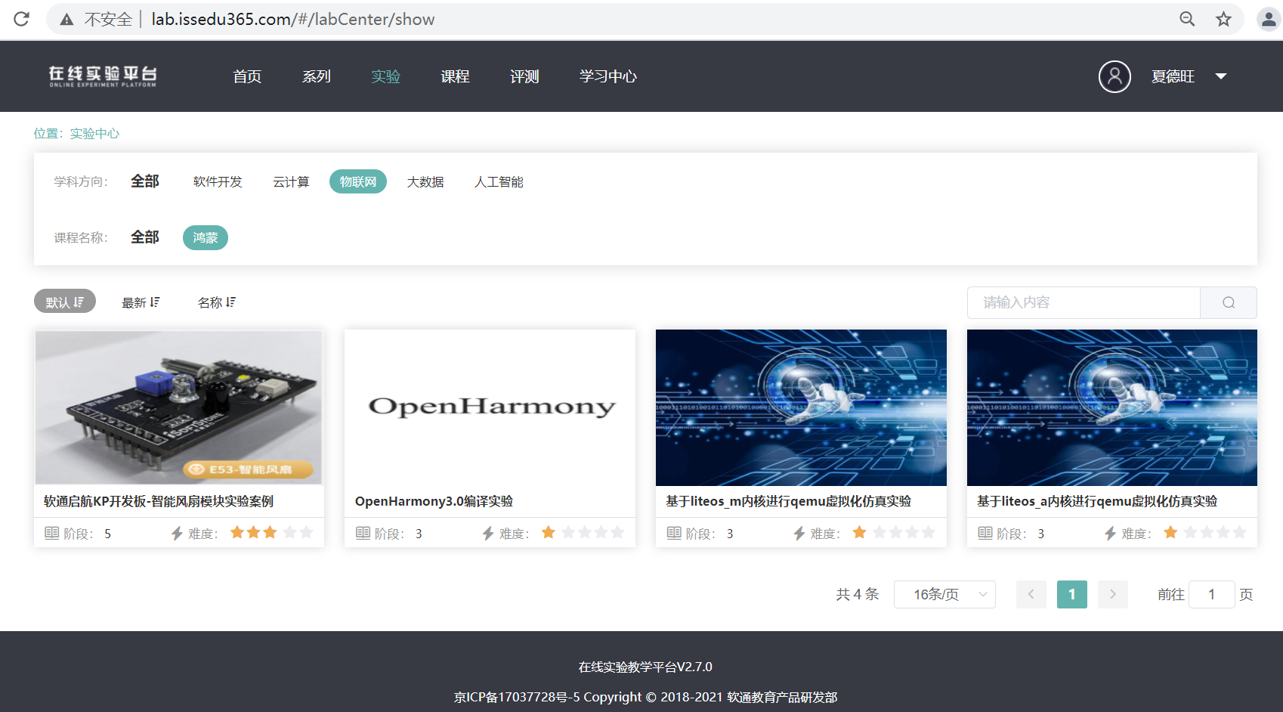
Task: Click the stage (阶段) book icon on OpenHarmony3.0 card
Action: pyautogui.click(x=363, y=533)
